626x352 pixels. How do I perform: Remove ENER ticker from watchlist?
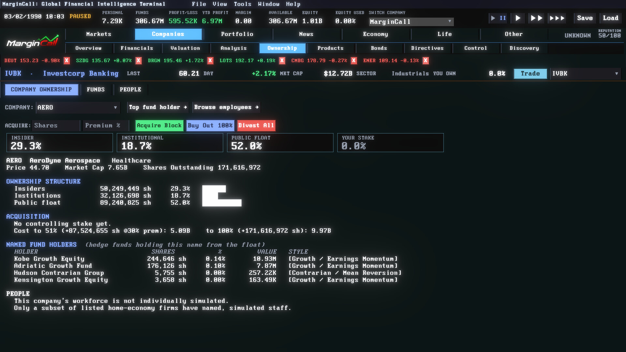point(425,61)
